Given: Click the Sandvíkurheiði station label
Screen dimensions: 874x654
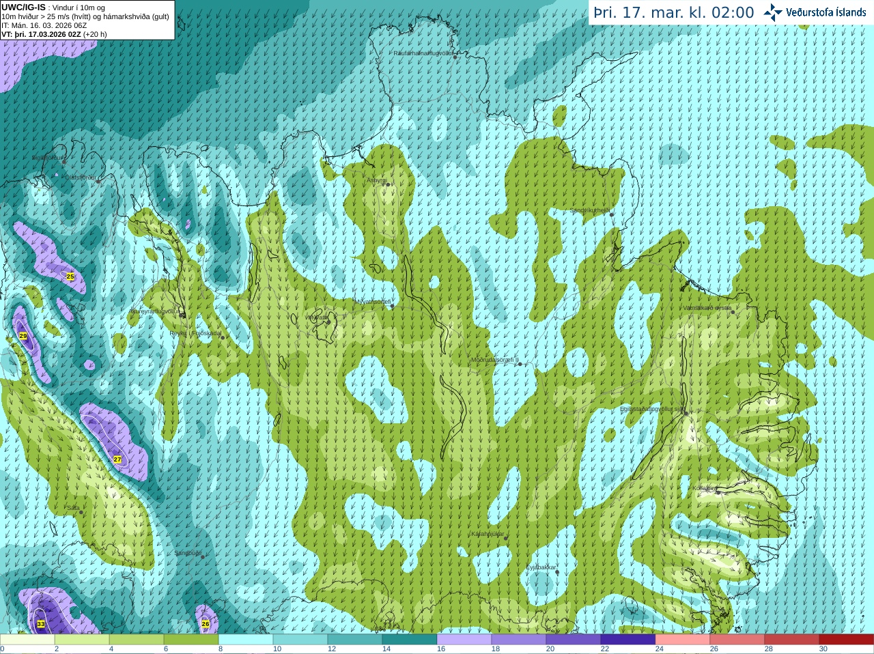Looking at the screenshot, I should pos(590,210).
